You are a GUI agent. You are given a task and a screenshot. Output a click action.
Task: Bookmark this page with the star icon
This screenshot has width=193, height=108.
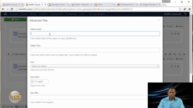180,9
